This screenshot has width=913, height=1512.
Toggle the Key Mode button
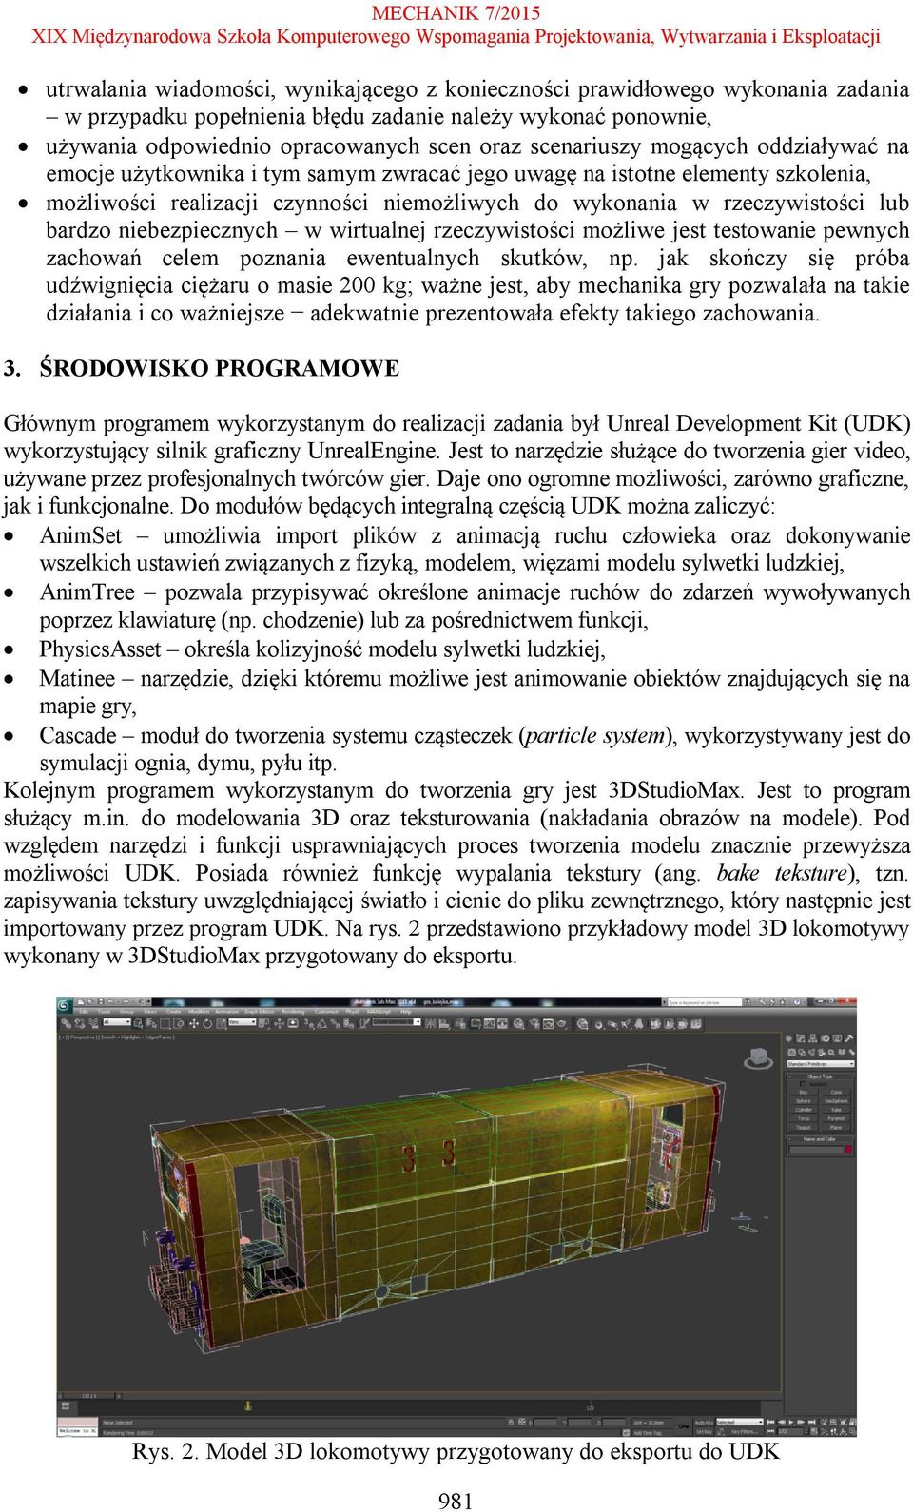pyautogui.click(x=771, y=1432)
